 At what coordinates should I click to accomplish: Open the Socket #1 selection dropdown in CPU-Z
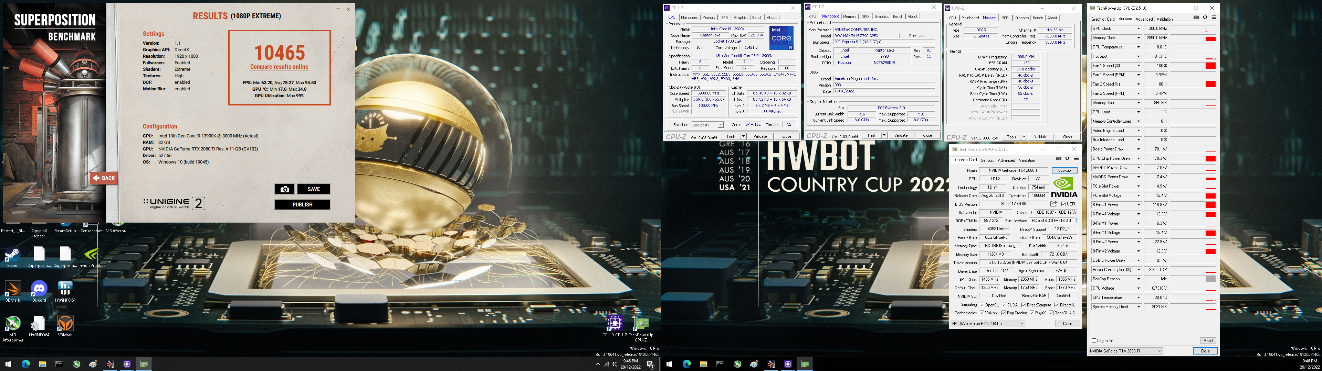708,125
